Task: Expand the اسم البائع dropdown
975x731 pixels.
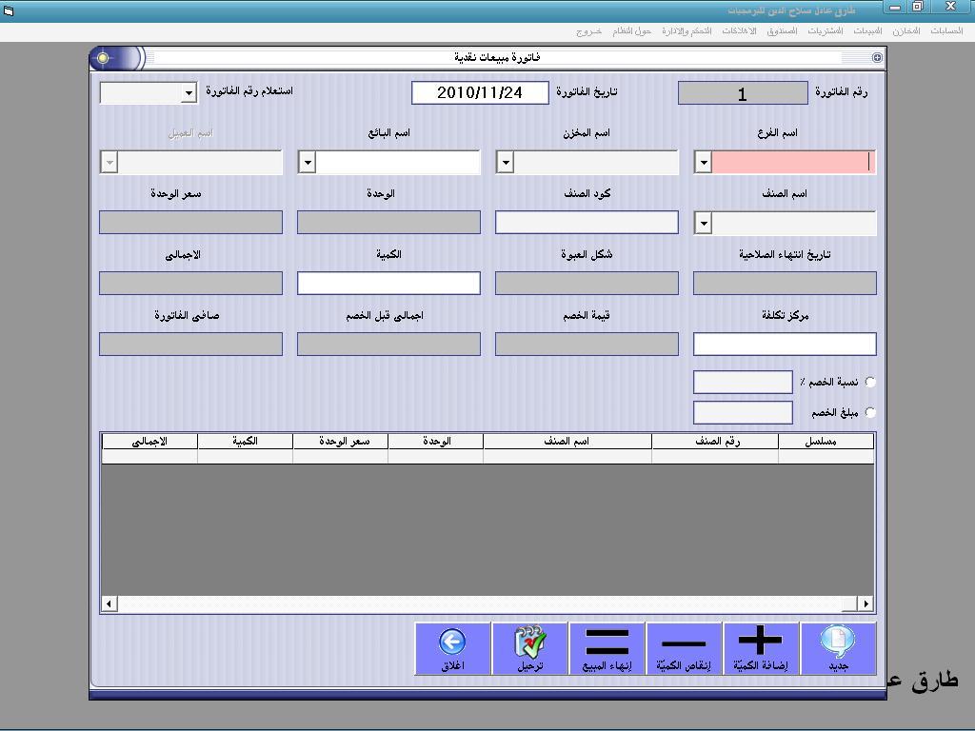Action: tap(308, 163)
